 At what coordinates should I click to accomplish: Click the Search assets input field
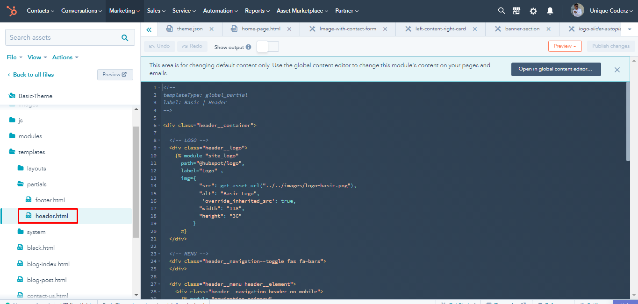tap(63, 37)
